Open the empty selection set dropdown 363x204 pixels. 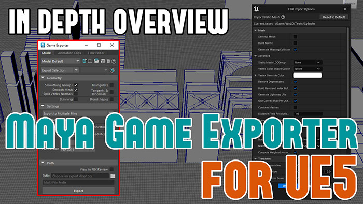pyautogui.click(x=94, y=70)
